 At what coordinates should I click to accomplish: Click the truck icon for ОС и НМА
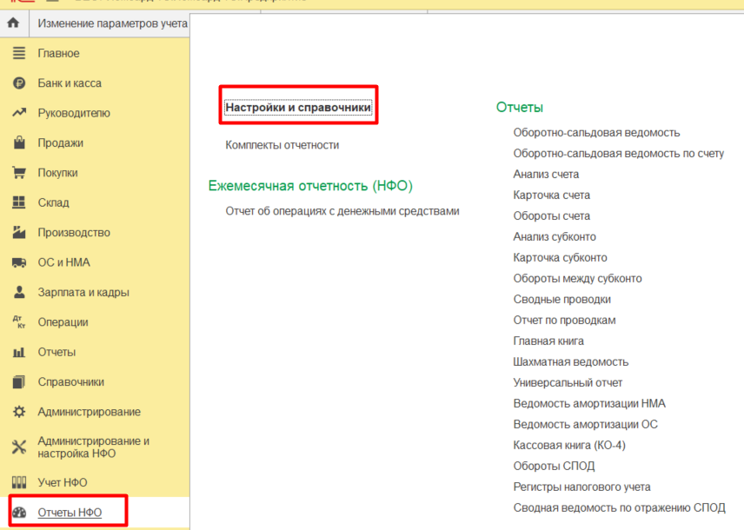point(19,262)
